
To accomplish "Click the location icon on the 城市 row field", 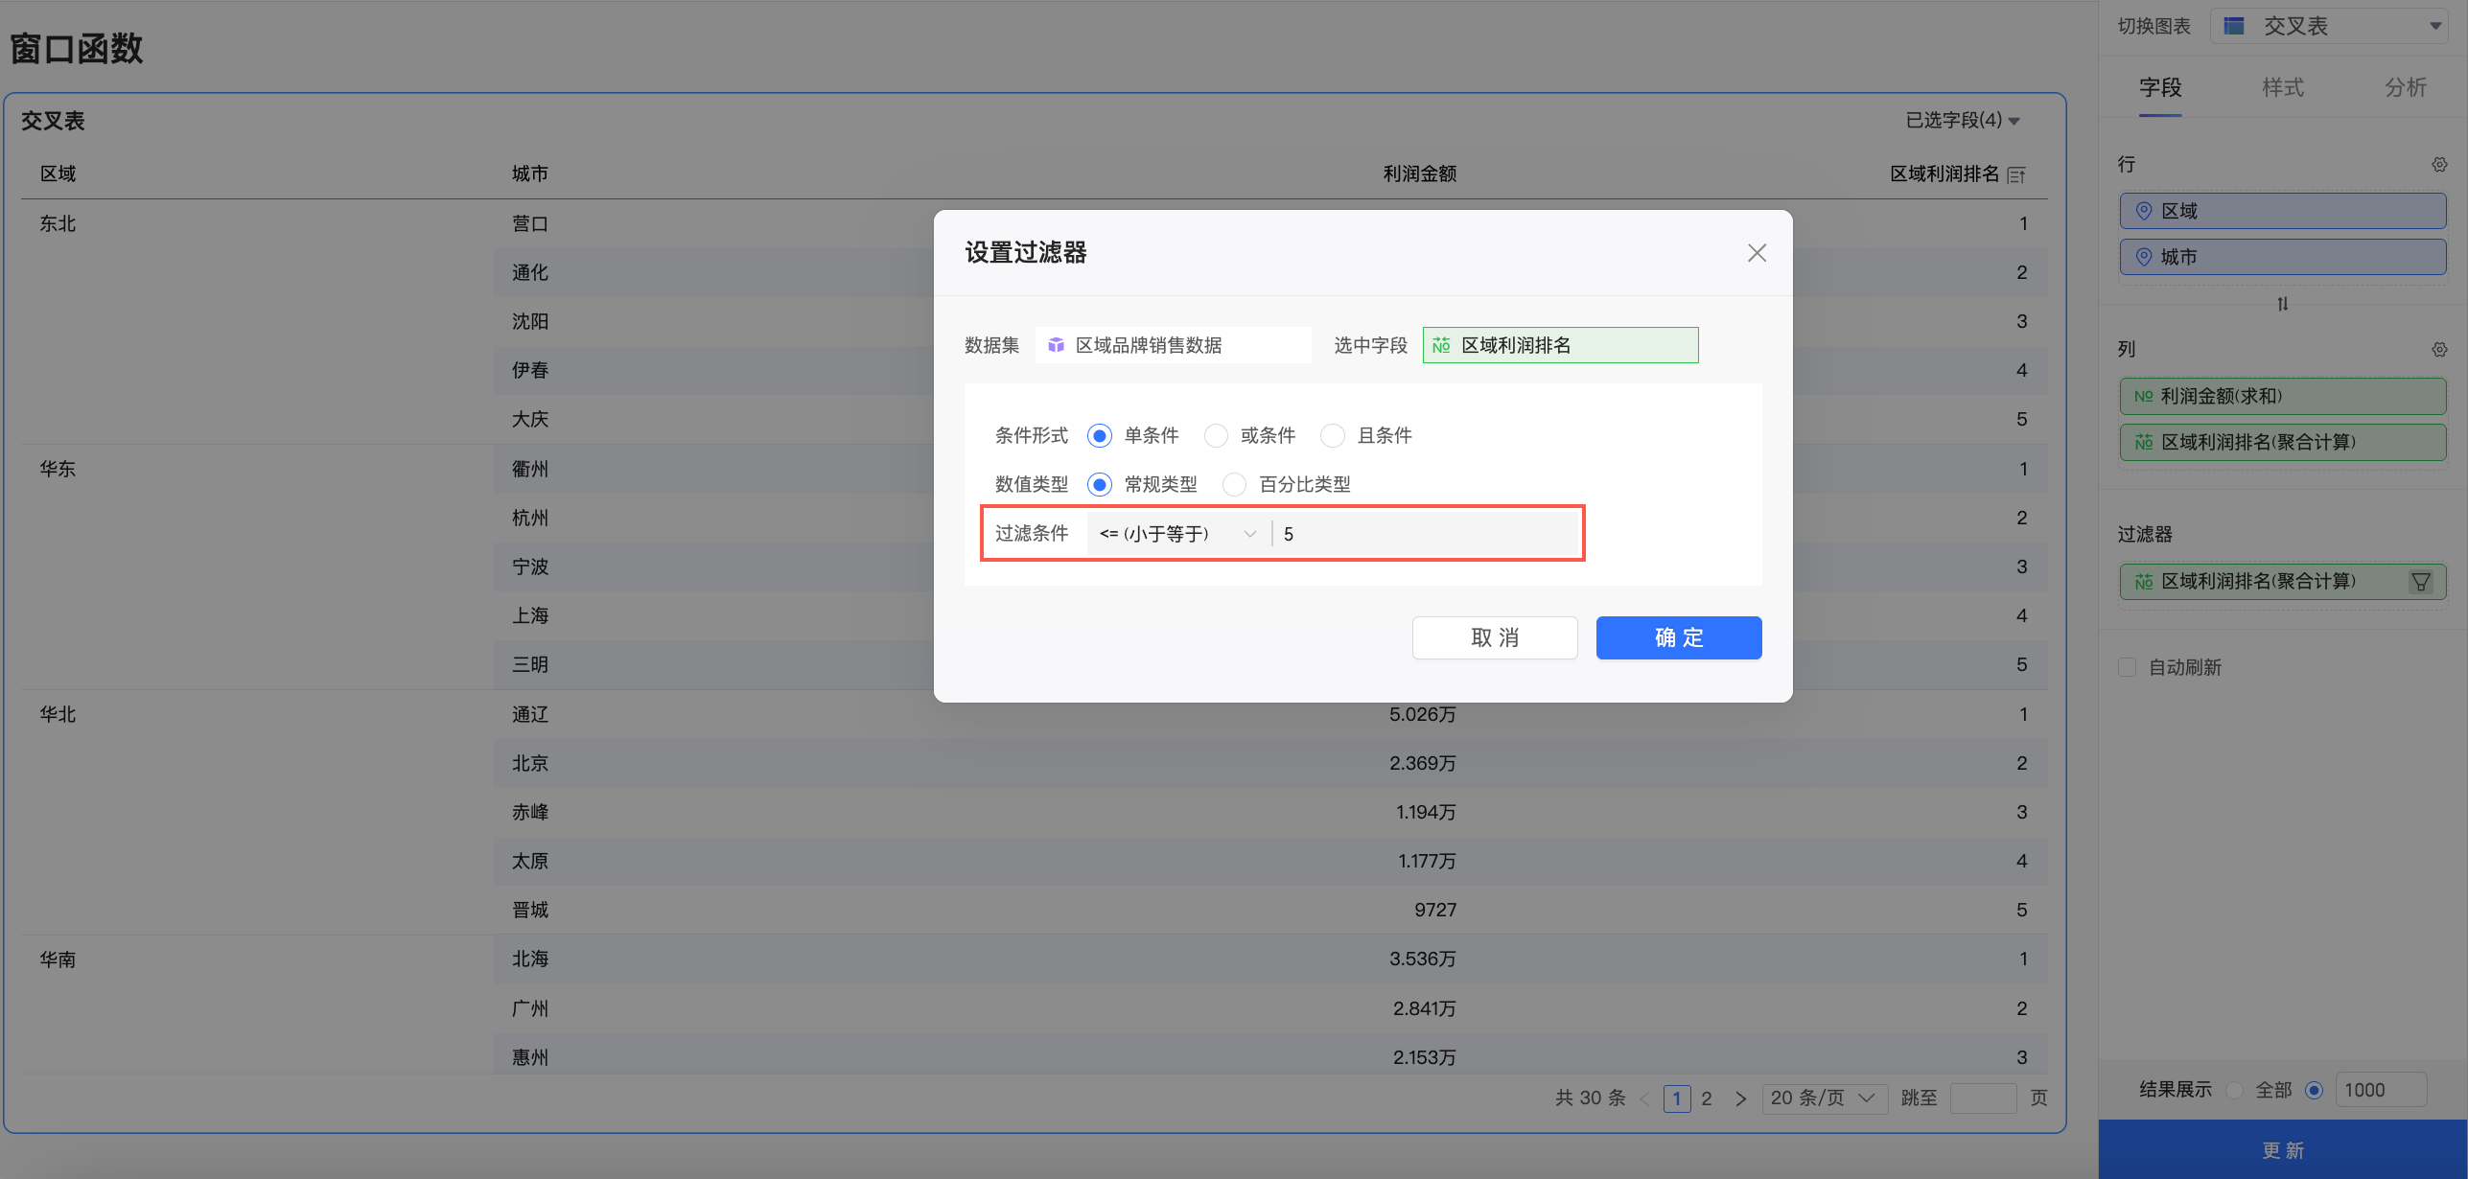I will (2144, 257).
